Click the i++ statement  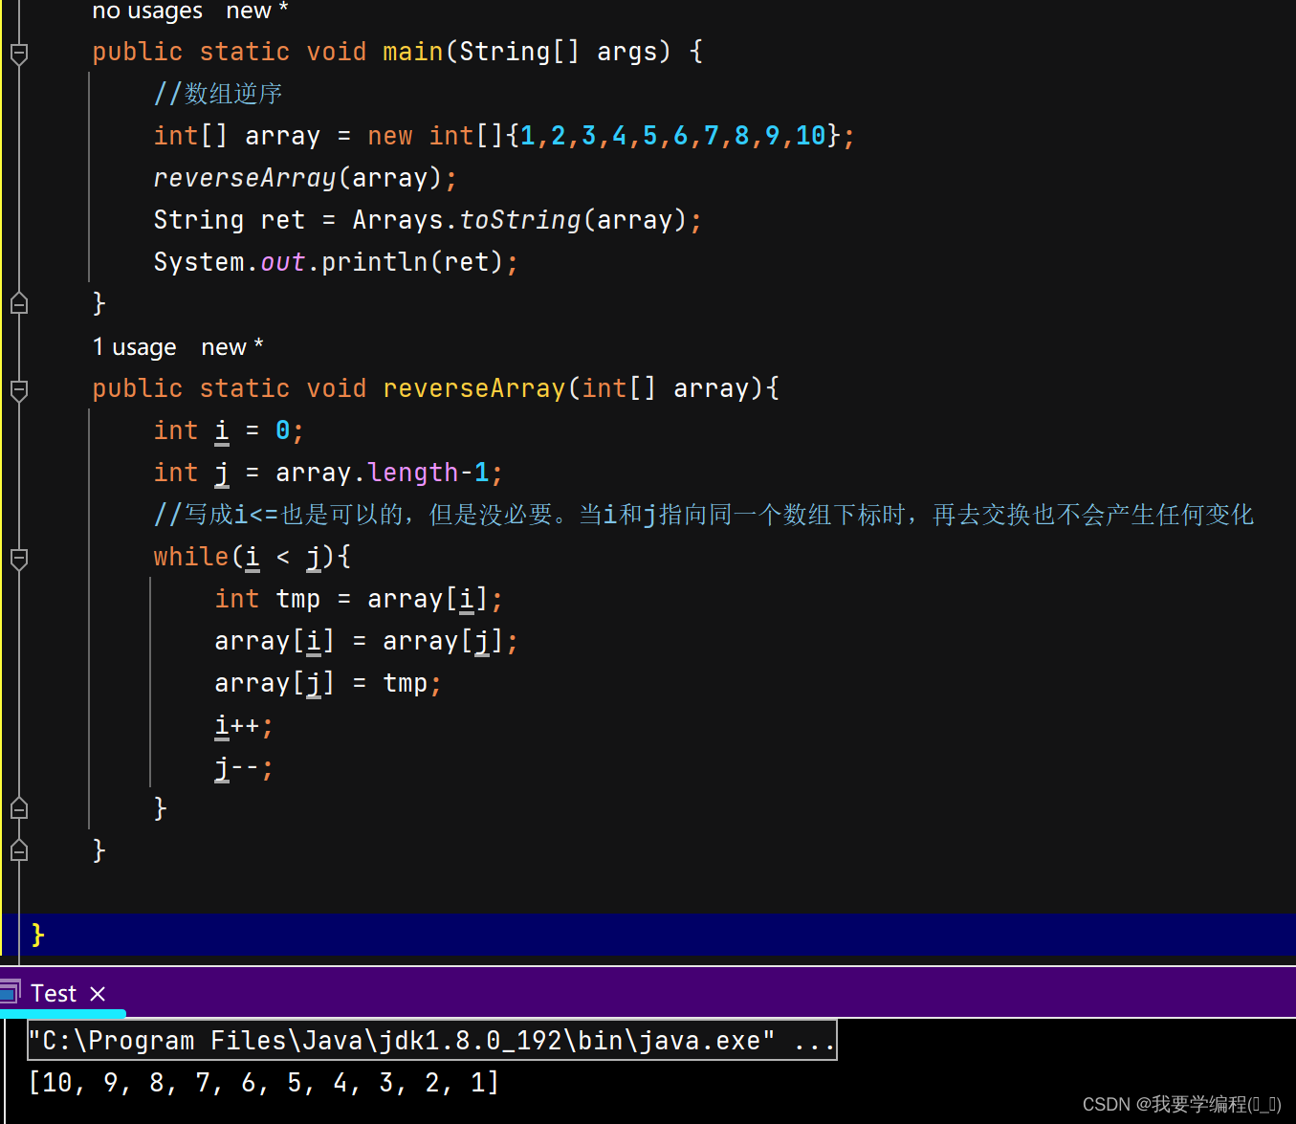pos(244,726)
